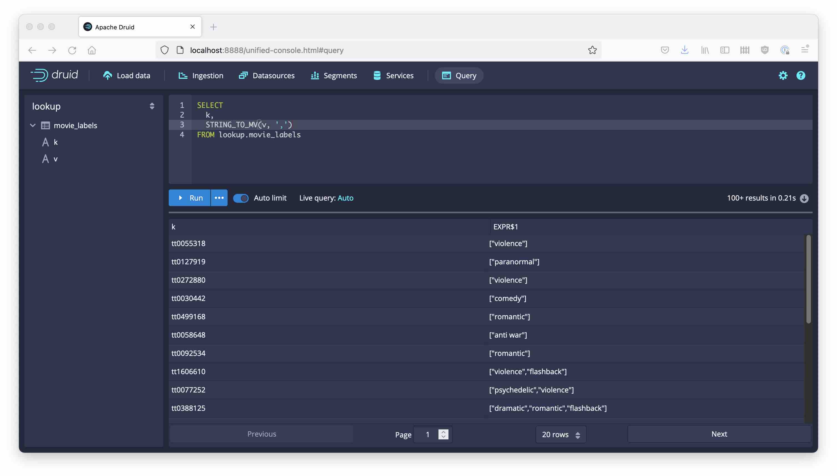Click the help question mark icon
This screenshot has height=476, width=837.
point(800,75)
